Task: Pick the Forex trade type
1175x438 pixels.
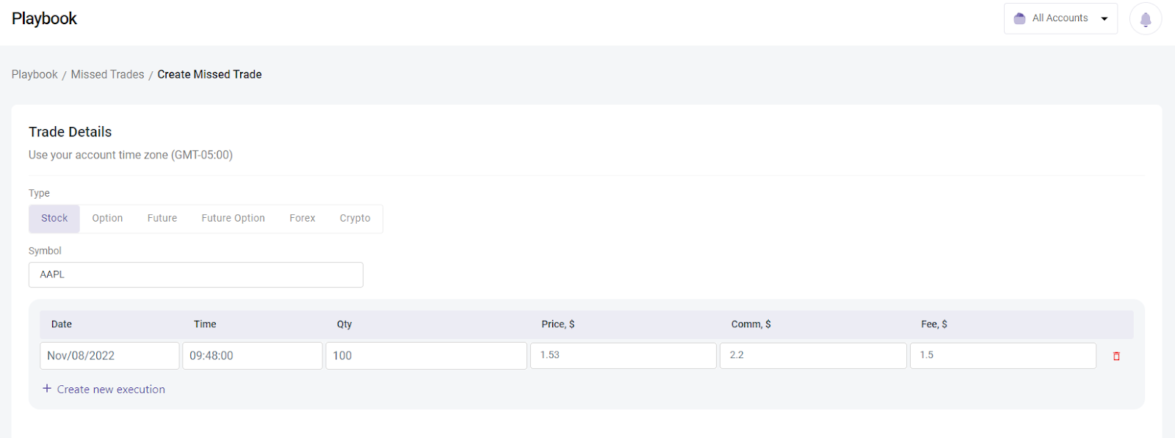Action: click(x=302, y=219)
